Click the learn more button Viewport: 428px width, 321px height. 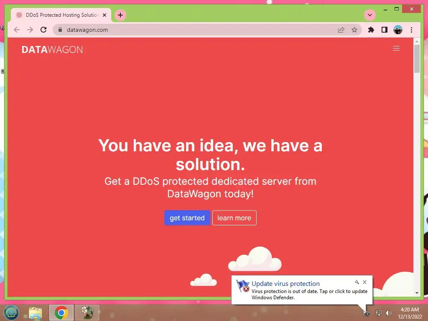tap(234, 218)
